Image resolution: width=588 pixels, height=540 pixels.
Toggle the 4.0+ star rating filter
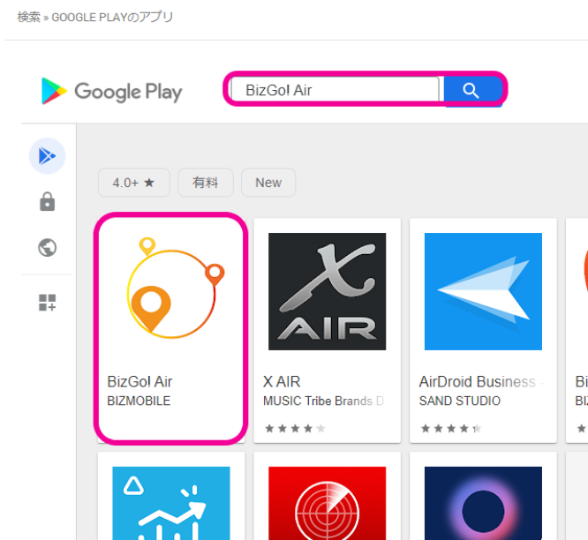(133, 183)
